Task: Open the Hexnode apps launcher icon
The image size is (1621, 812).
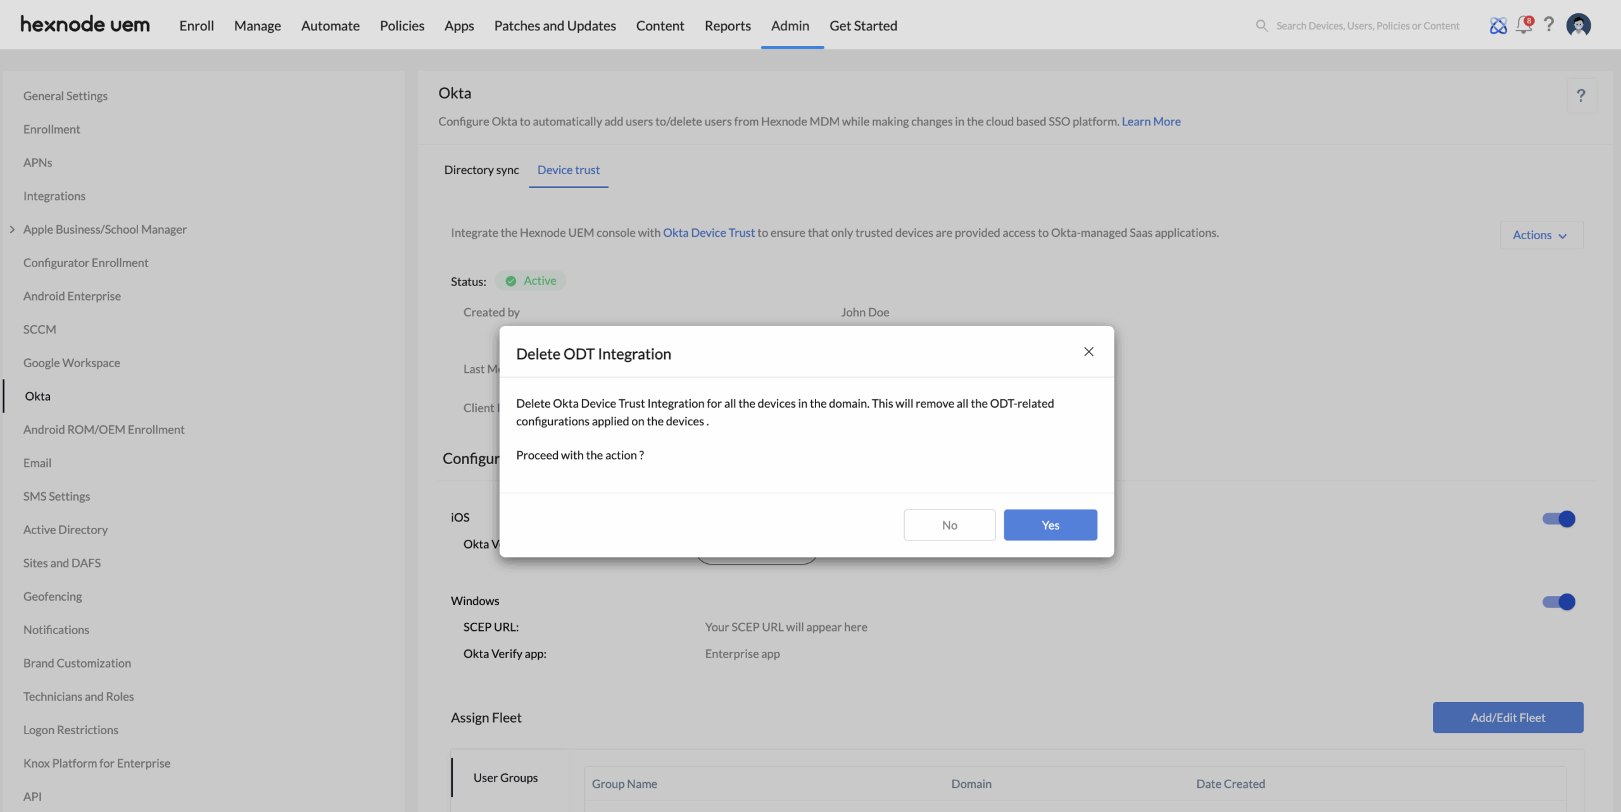Action: point(1498,25)
